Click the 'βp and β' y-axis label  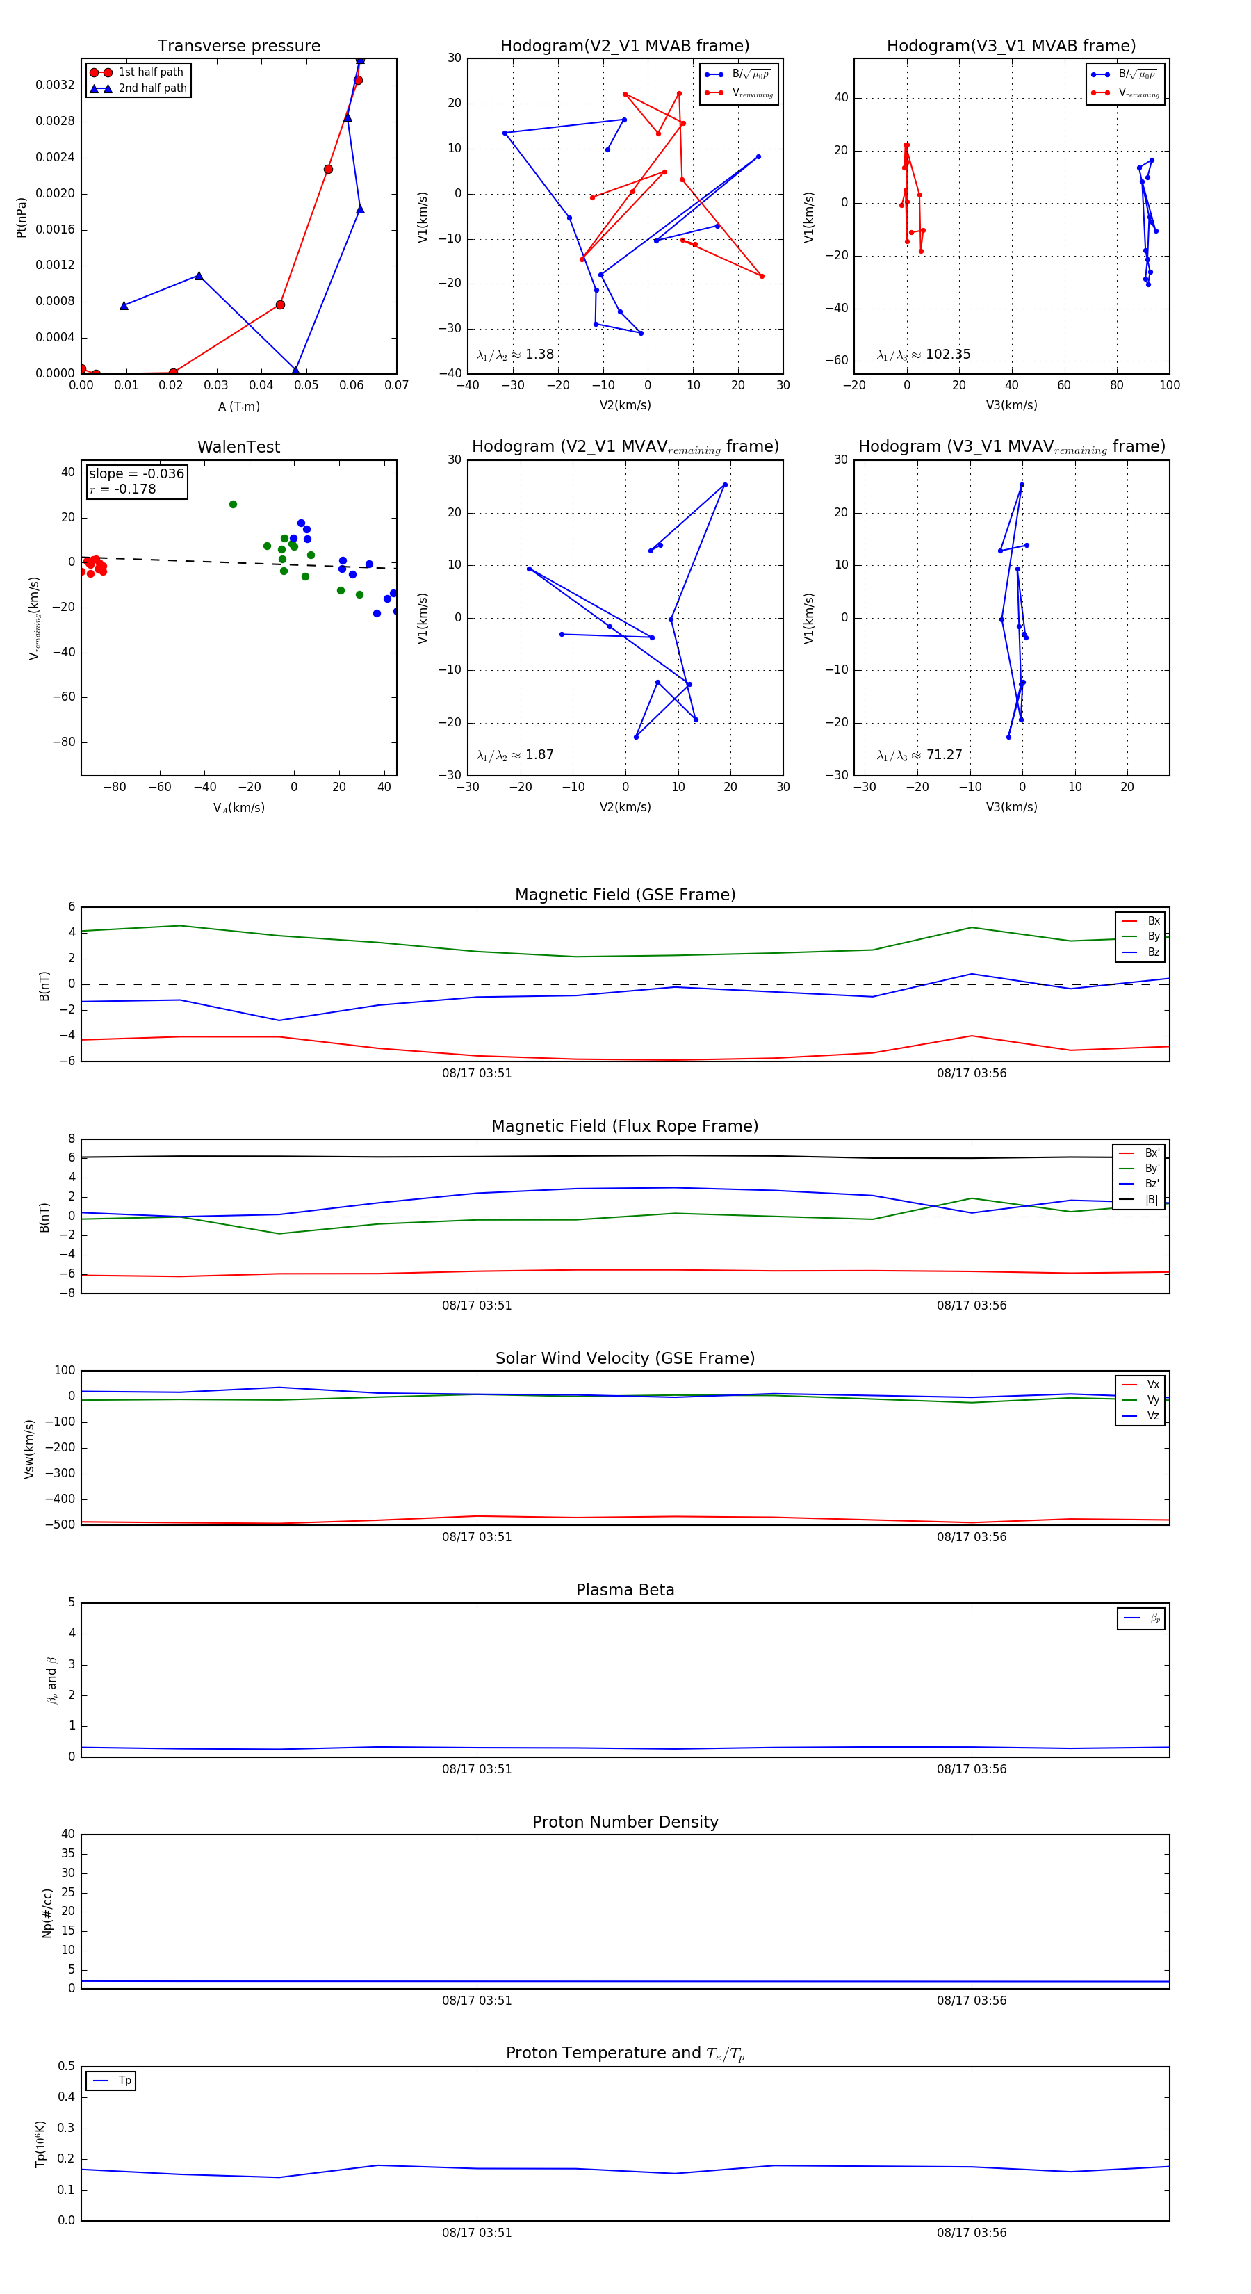click(x=51, y=1680)
